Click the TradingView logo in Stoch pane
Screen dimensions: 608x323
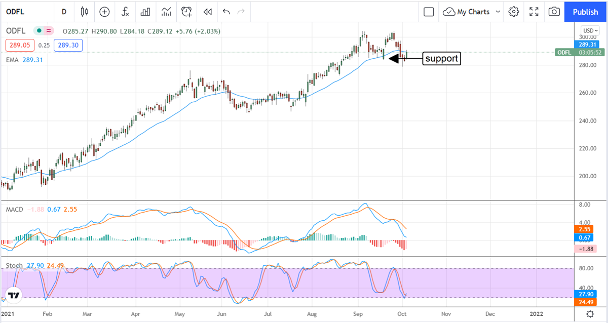[x=14, y=295]
